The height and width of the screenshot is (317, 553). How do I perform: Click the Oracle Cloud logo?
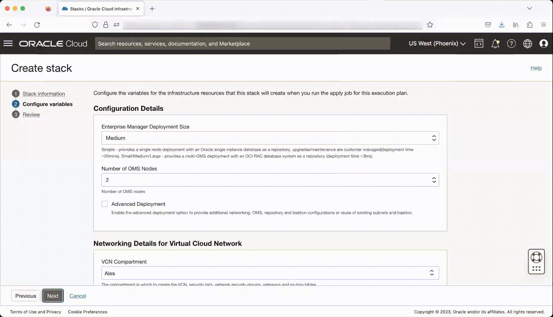pyautogui.click(x=53, y=43)
